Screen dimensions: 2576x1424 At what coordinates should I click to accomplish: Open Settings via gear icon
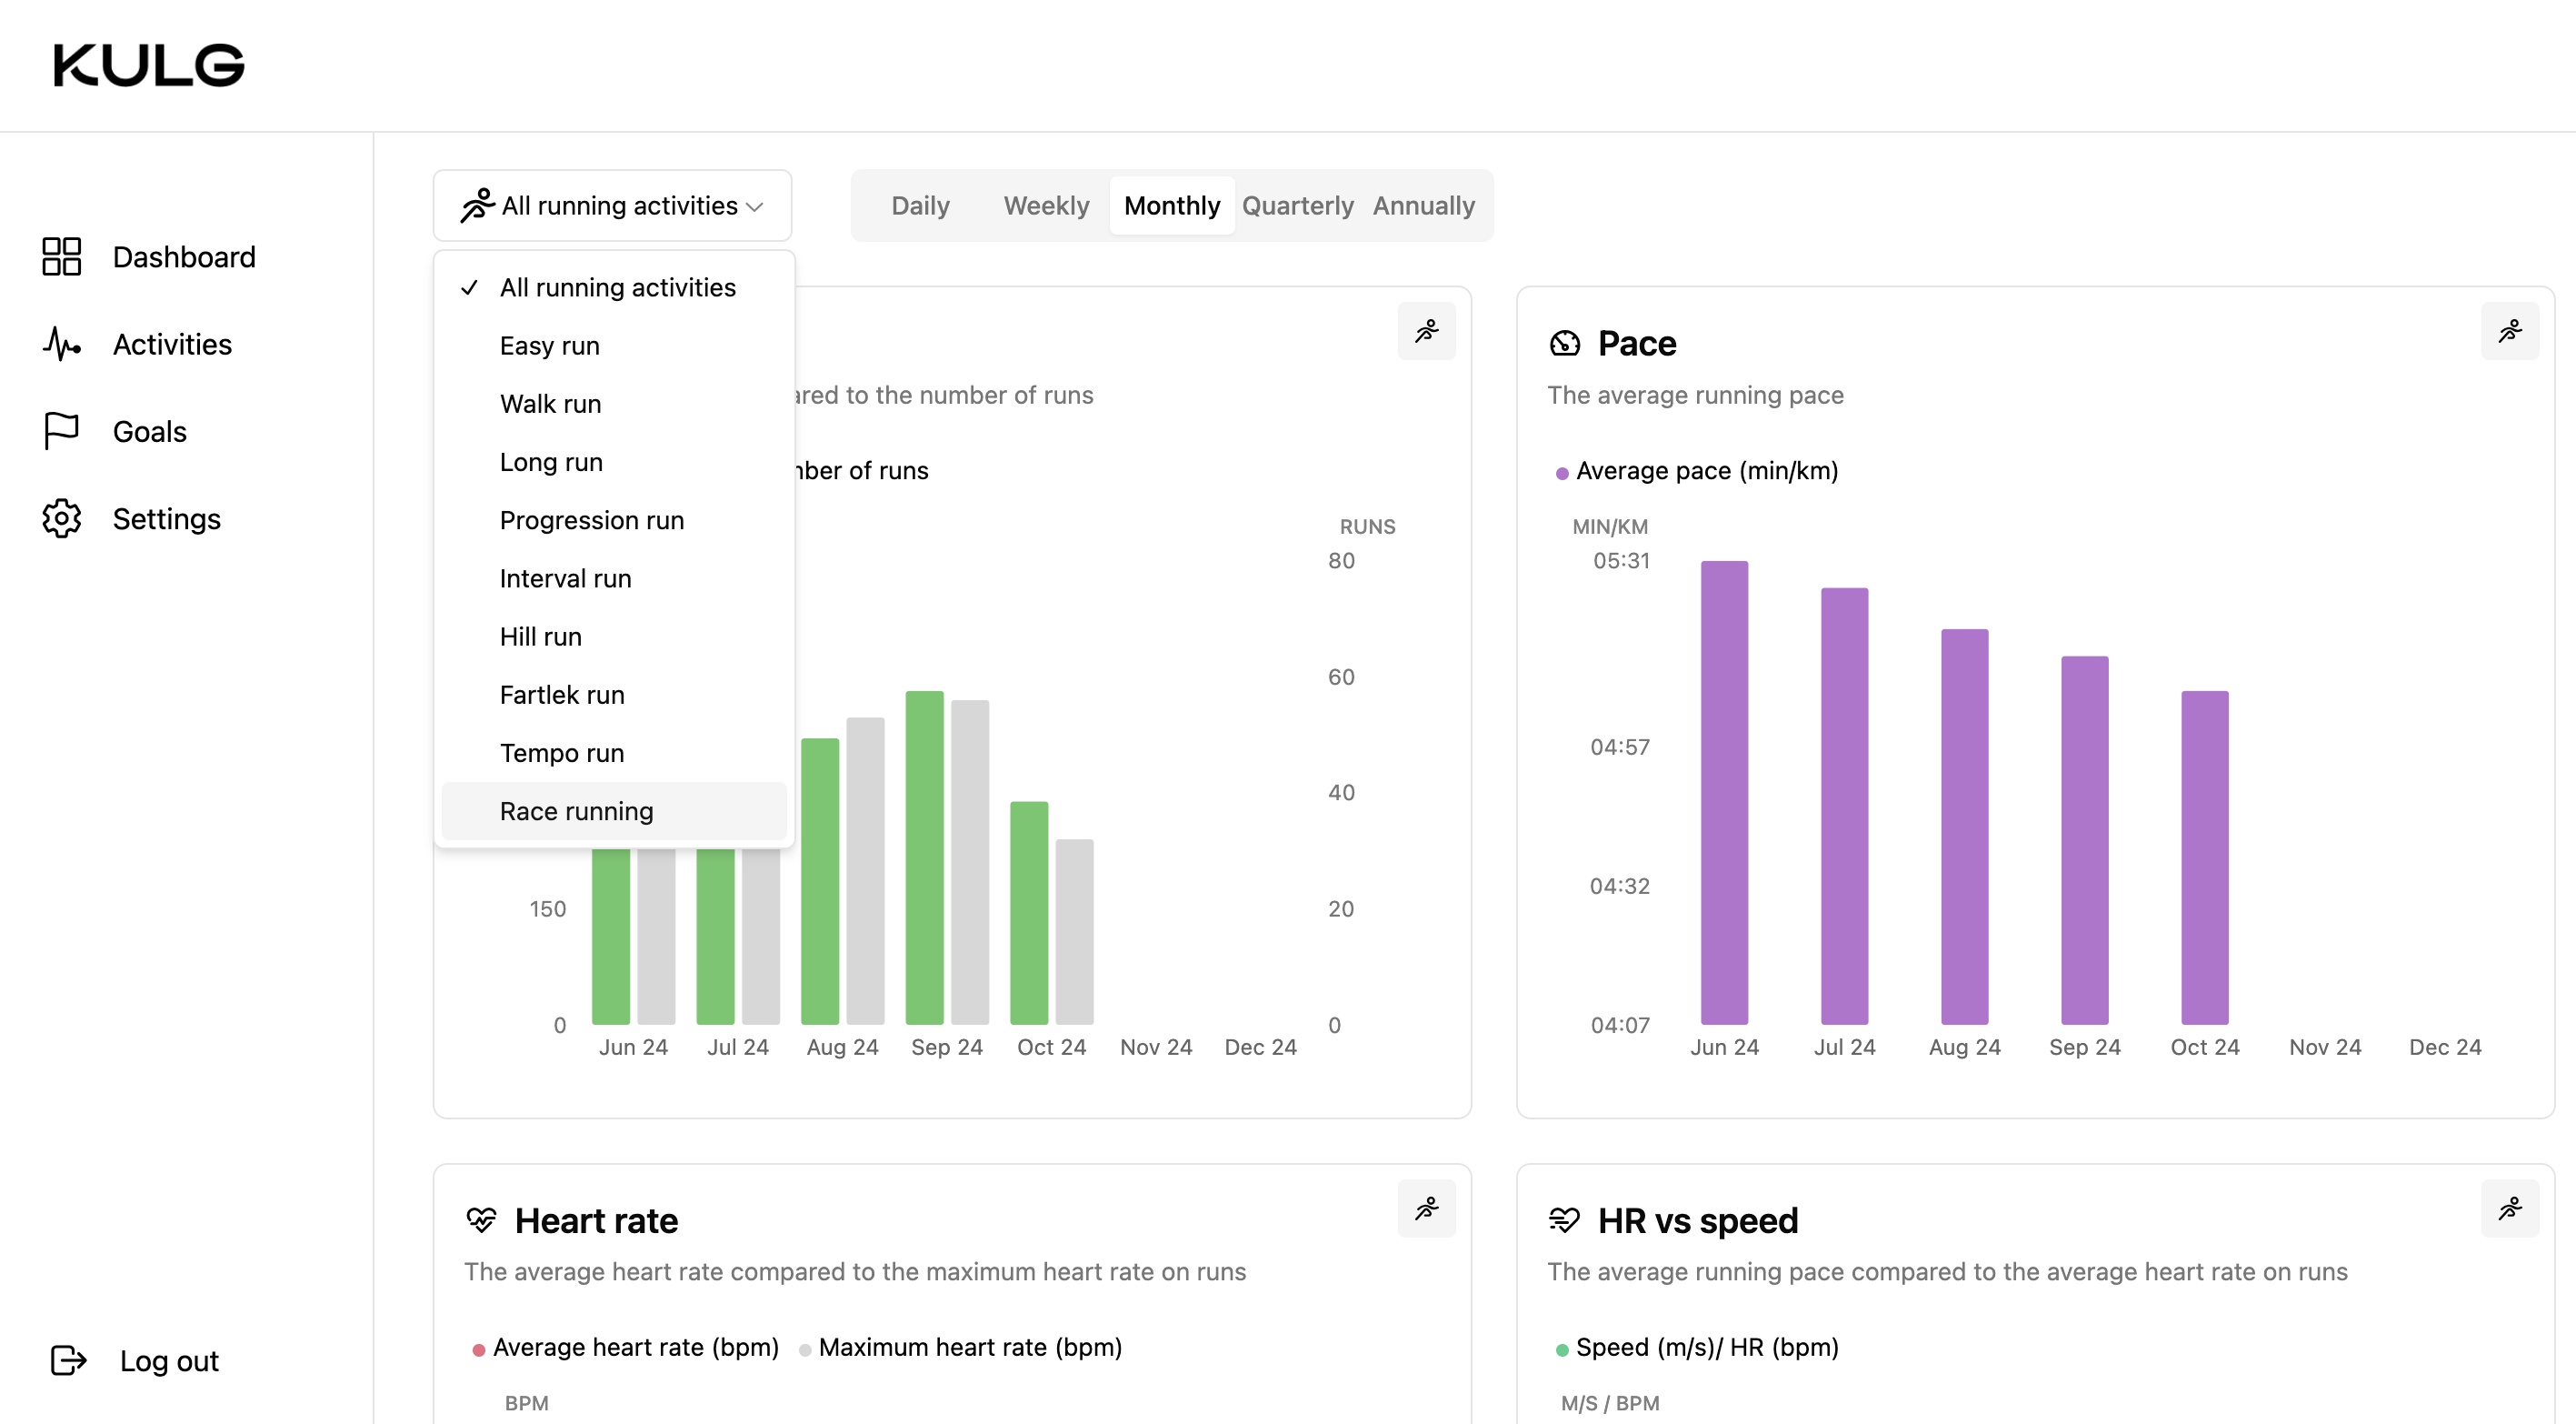coord(62,518)
